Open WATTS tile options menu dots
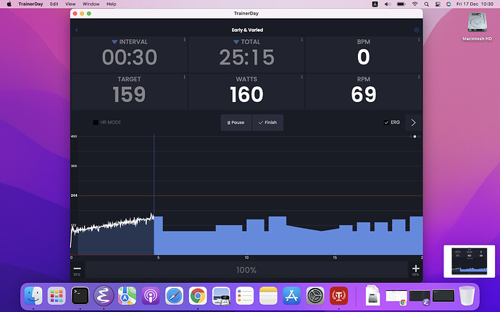The width and height of the screenshot is (500, 312). point(301,77)
